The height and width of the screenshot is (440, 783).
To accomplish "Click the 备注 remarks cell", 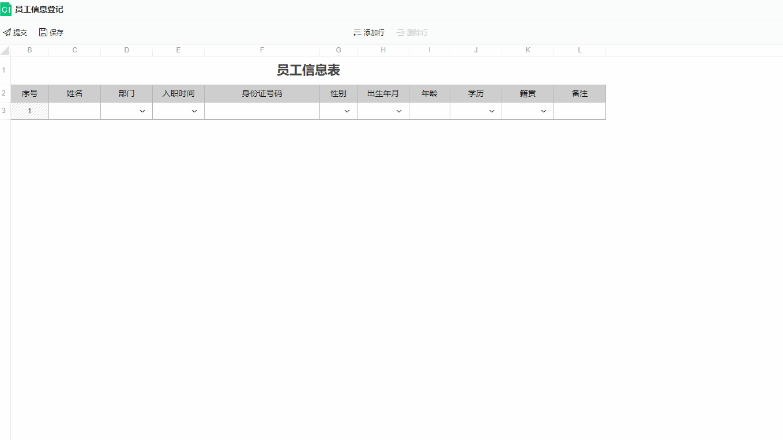I will 579,111.
